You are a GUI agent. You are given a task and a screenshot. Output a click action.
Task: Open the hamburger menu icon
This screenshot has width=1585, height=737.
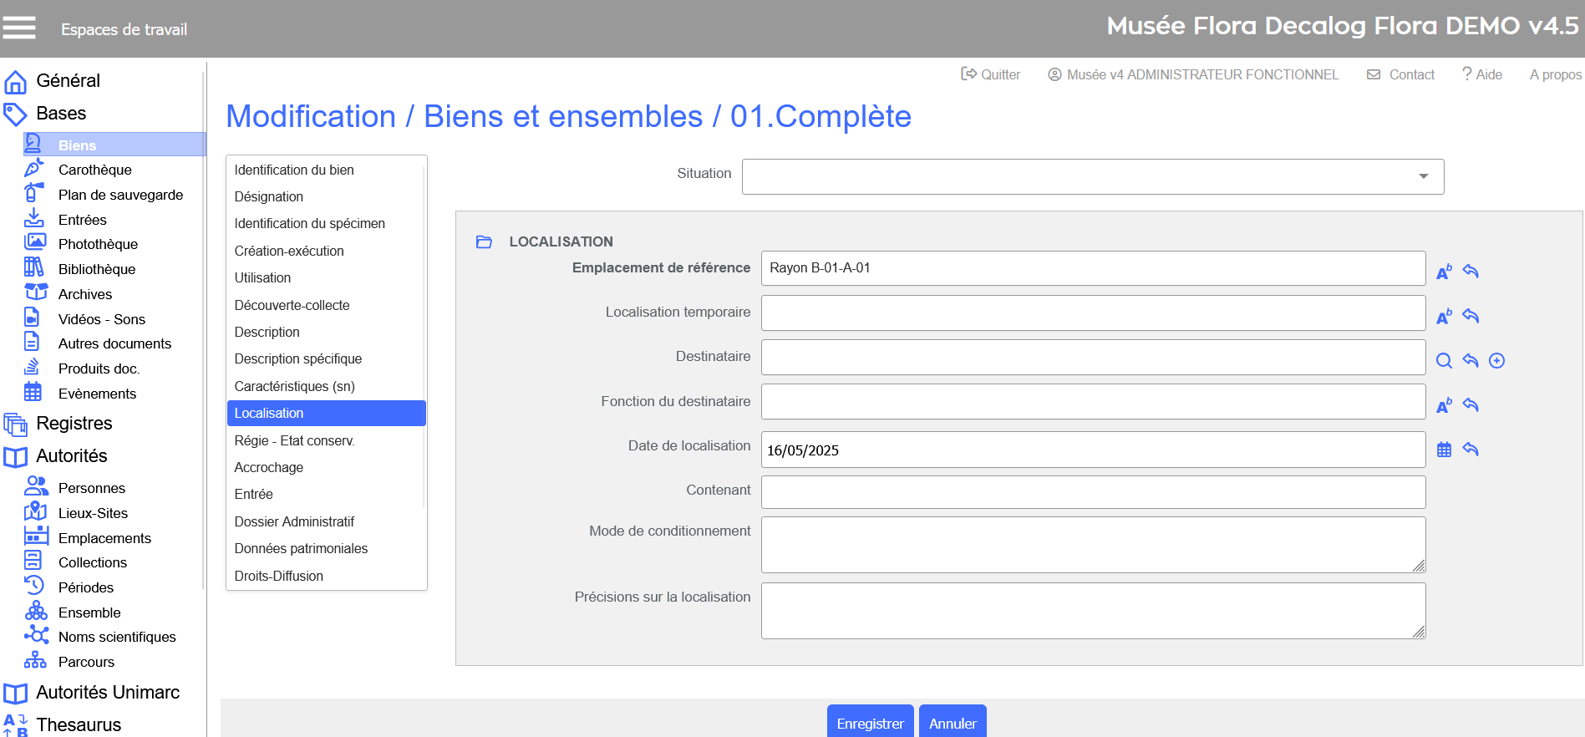(x=19, y=28)
